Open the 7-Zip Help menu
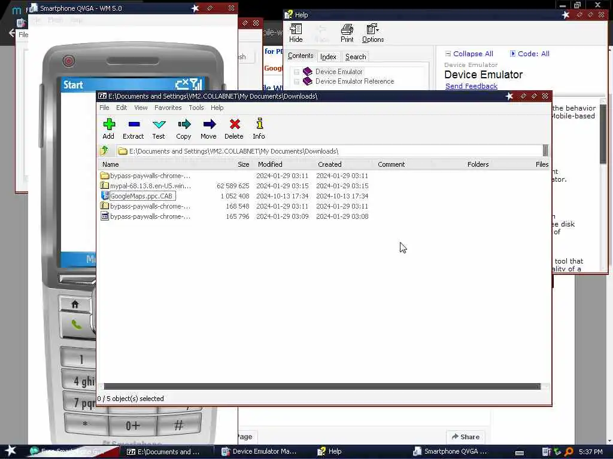This screenshot has height=459, width=613. [x=217, y=108]
